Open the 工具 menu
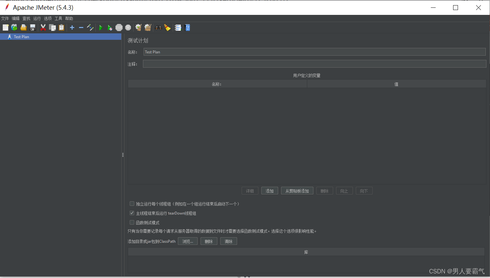This screenshot has height=278, width=490. pyautogui.click(x=59, y=18)
